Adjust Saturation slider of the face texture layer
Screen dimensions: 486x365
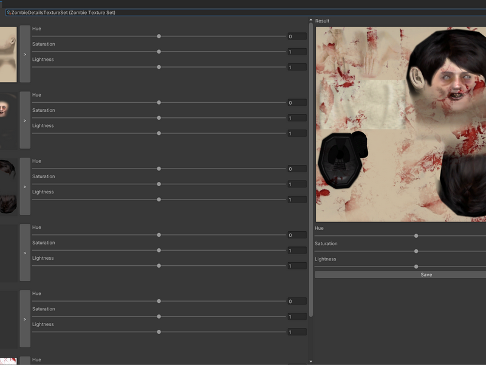click(159, 118)
